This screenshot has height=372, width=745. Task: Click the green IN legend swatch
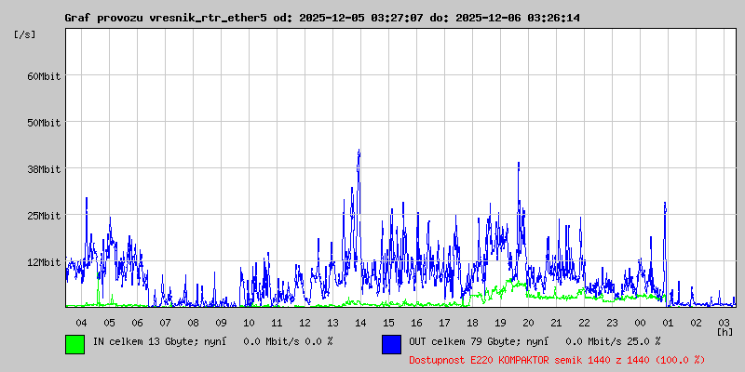74,343
